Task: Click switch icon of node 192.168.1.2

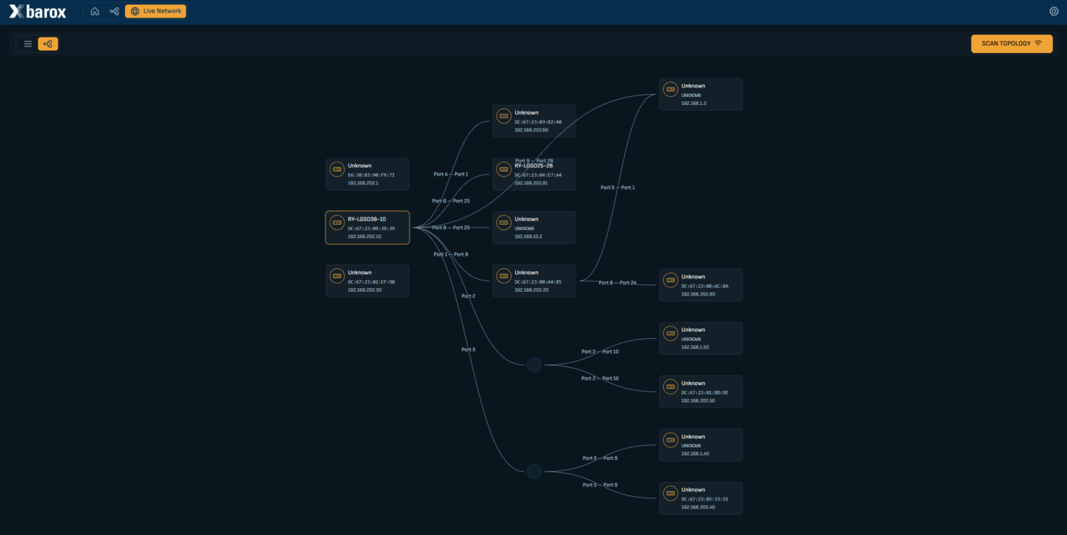Action: (x=670, y=90)
